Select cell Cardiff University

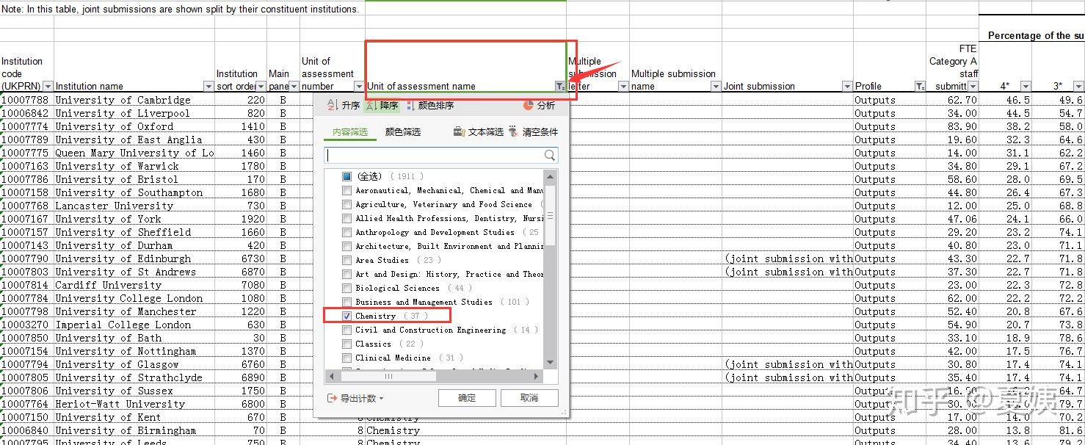pos(134,285)
